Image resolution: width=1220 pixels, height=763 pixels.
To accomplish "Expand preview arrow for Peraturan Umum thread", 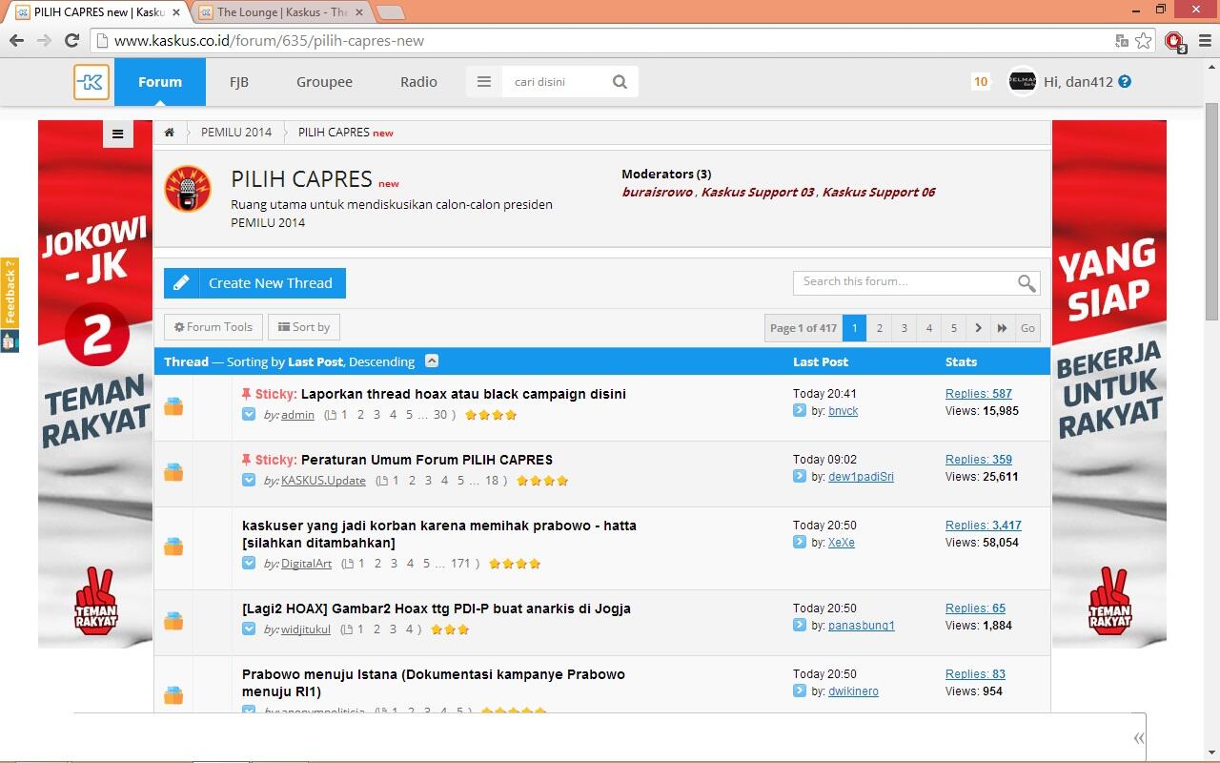I will [x=249, y=481].
